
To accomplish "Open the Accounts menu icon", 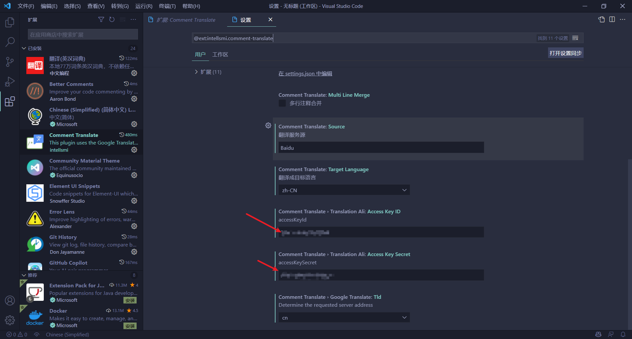I will tap(10, 300).
